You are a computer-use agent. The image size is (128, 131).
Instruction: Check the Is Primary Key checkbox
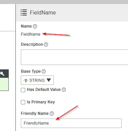coord(23,102)
